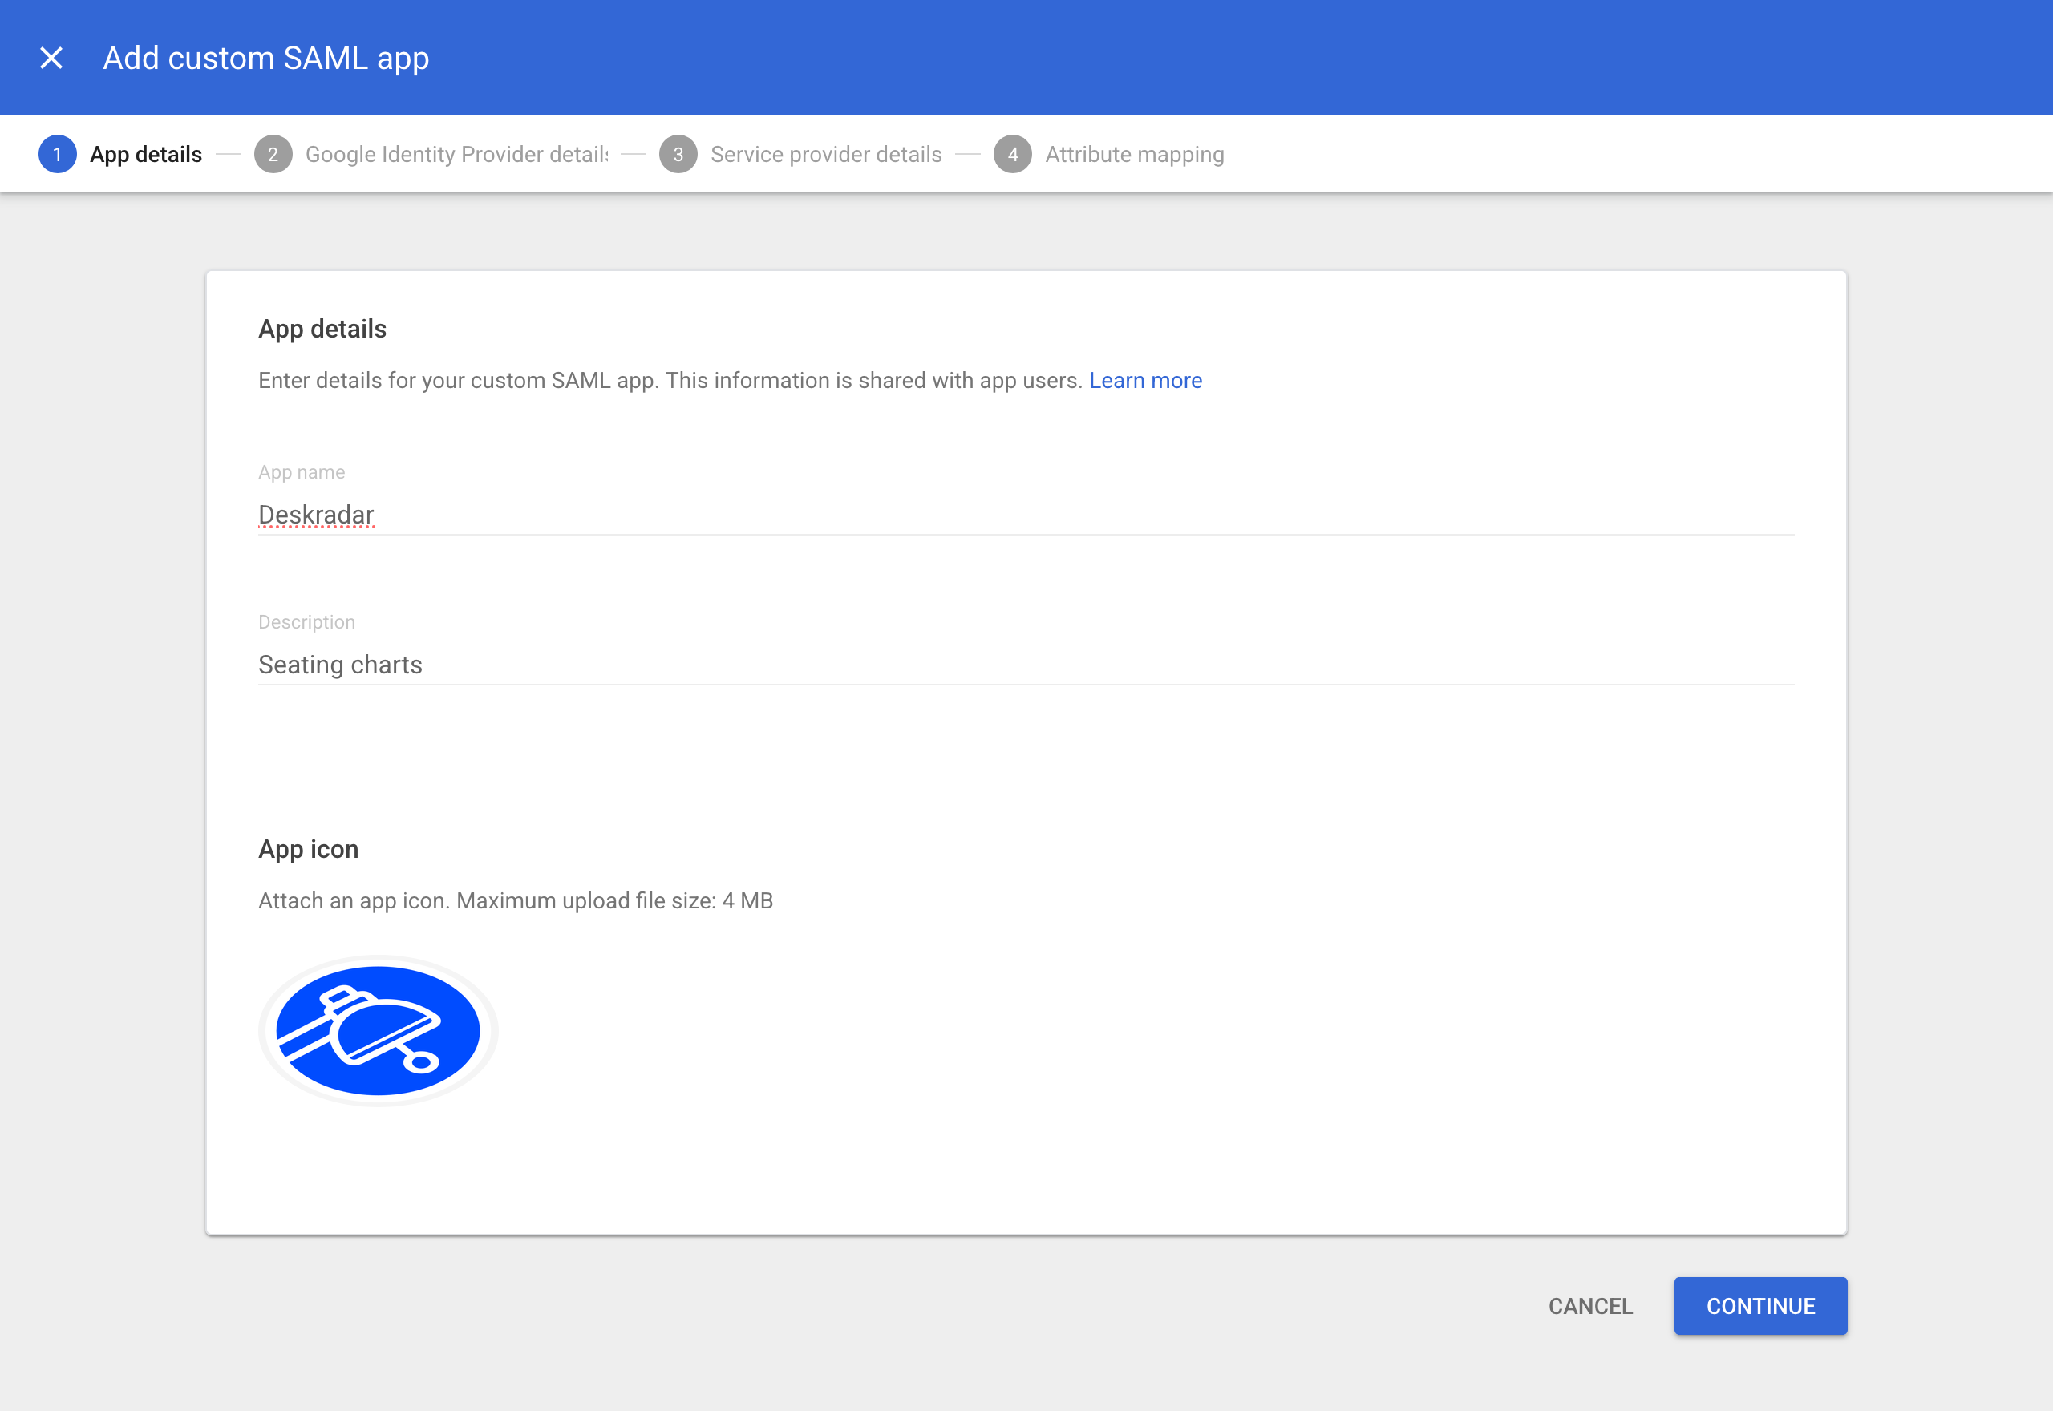
Task: Focus the Description field with Seating charts
Action: [x=1026, y=665]
